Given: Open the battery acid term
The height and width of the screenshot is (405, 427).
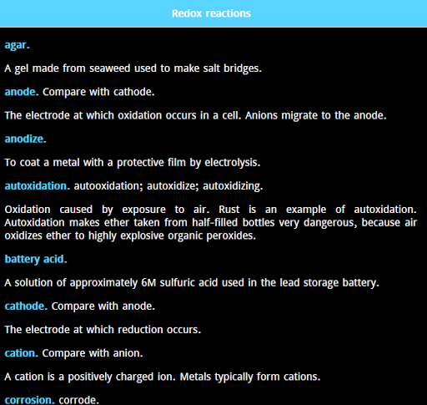Looking at the screenshot, I should [x=36, y=260].
